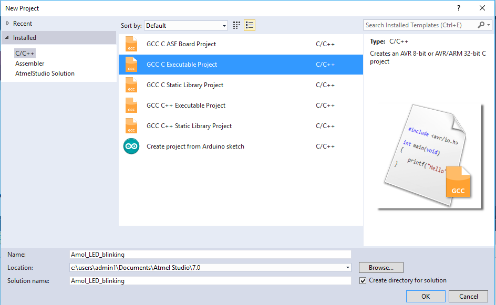Click the GCC C Static Library Project icon
496x305 pixels.
click(x=131, y=85)
